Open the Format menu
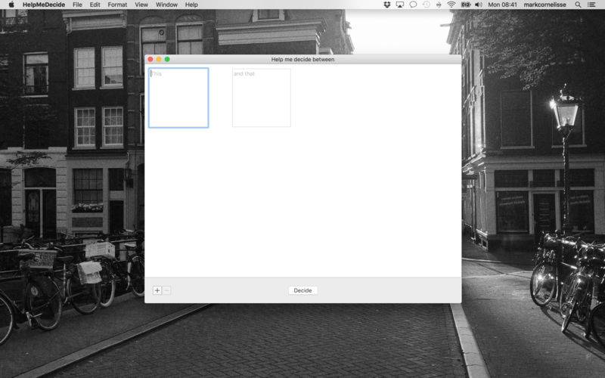Viewport: 605px width, 378px height. pyautogui.click(x=117, y=5)
